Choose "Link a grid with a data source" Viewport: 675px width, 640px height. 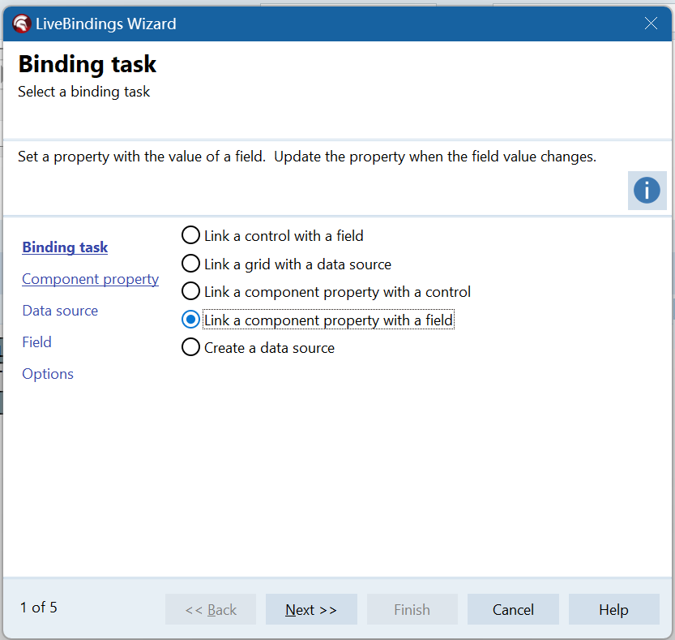190,264
